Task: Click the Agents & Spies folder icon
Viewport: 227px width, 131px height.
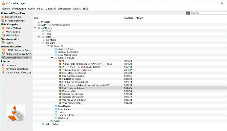Action: (56, 49)
